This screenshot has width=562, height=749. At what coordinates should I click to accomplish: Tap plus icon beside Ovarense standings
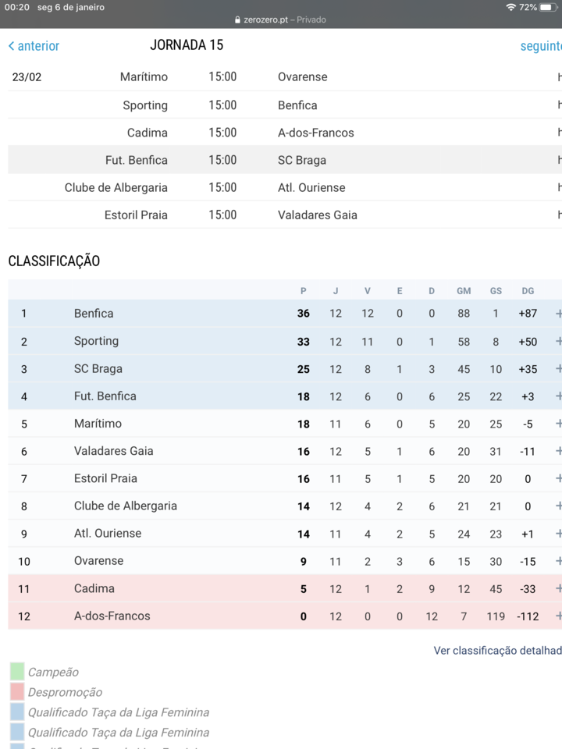[558, 561]
